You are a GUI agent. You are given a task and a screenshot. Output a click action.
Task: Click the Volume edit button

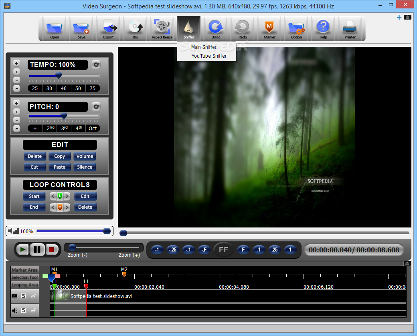tap(85, 156)
